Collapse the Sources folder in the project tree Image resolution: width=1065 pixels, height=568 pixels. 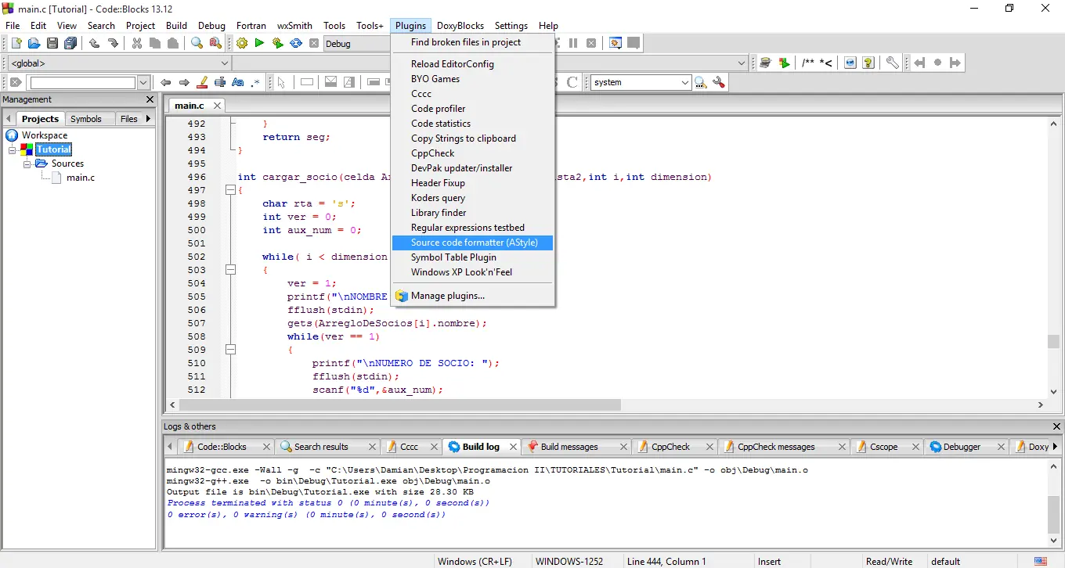coord(28,164)
